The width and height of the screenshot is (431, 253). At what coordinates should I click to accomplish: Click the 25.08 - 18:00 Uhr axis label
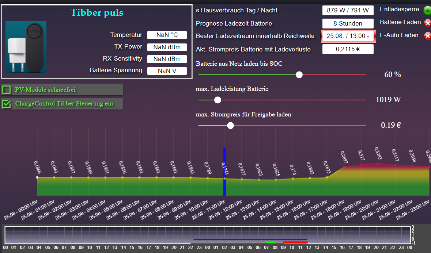(328, 210)
